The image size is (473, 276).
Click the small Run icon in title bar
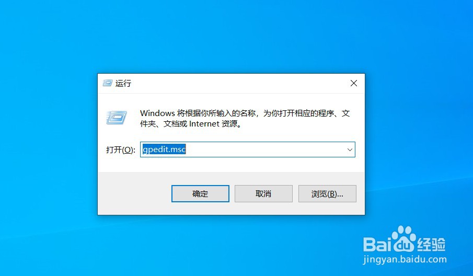107,83
